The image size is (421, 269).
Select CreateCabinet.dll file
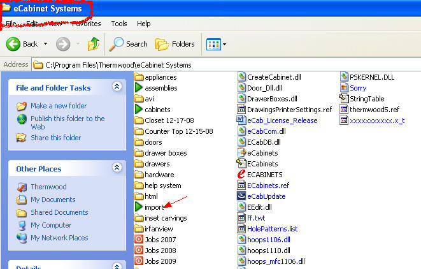(269, 77)
